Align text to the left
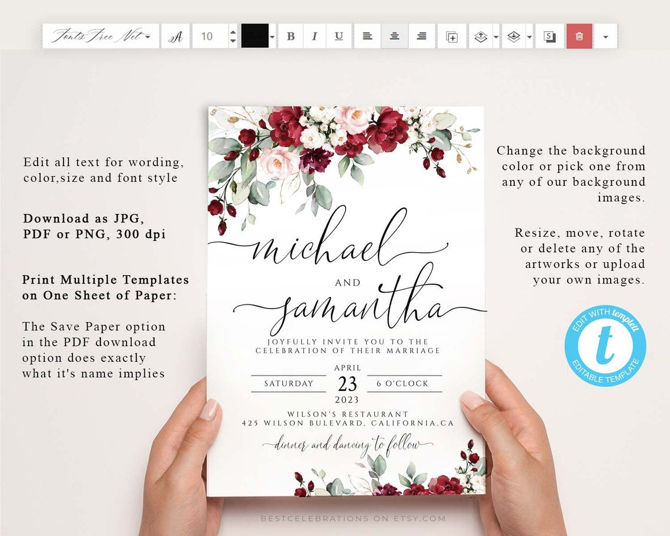Viewport: 670px width, 536px height. click(367, 36)
